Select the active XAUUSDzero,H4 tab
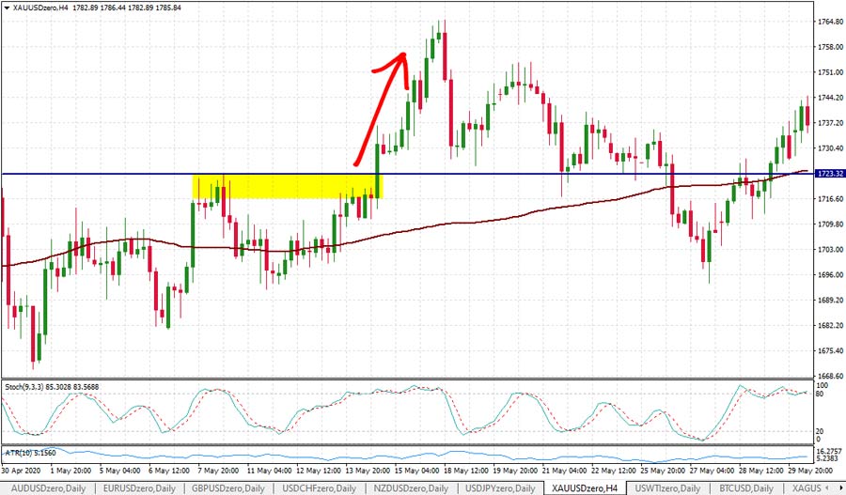Image resolution: width=846 pixels, height=495 pixels. point(584,487)
